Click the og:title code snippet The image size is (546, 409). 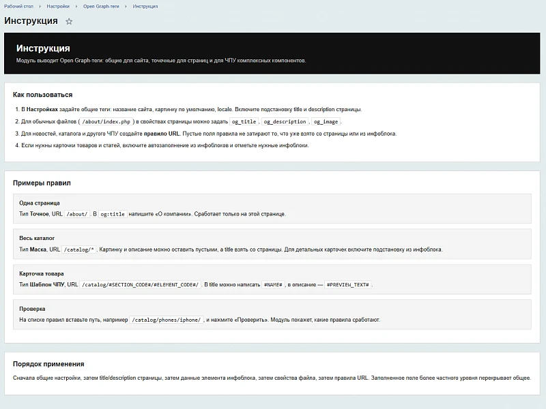pos(113,214)
